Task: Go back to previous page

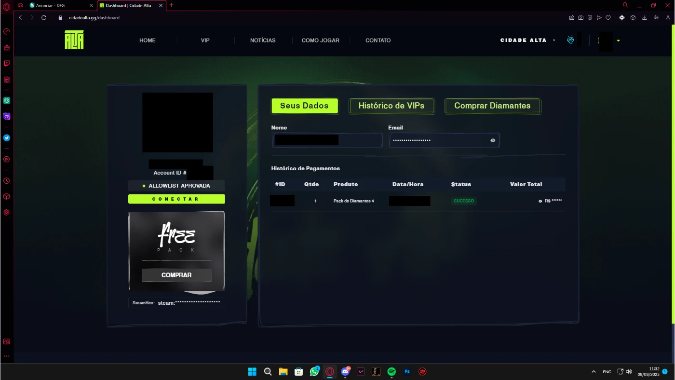Action: pos(20,17)
